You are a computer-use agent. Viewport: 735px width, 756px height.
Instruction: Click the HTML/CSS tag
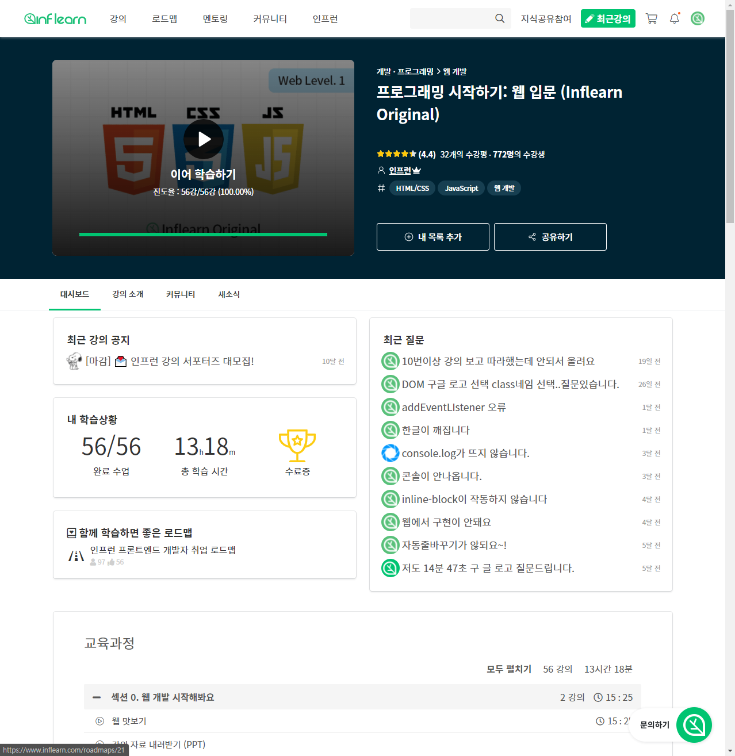pyautogui.click(x=412, y=188)
